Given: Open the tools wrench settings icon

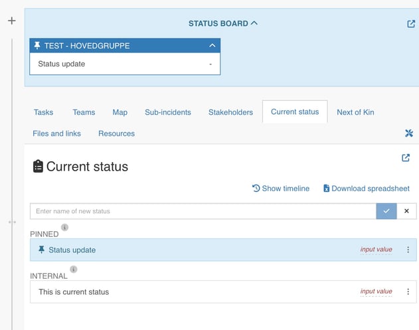Looking at the screenshot, I should (x=409, y=133).
